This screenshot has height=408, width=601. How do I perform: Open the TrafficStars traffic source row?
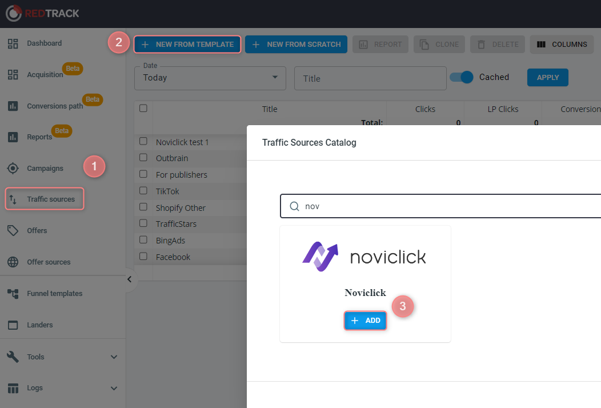176,224
